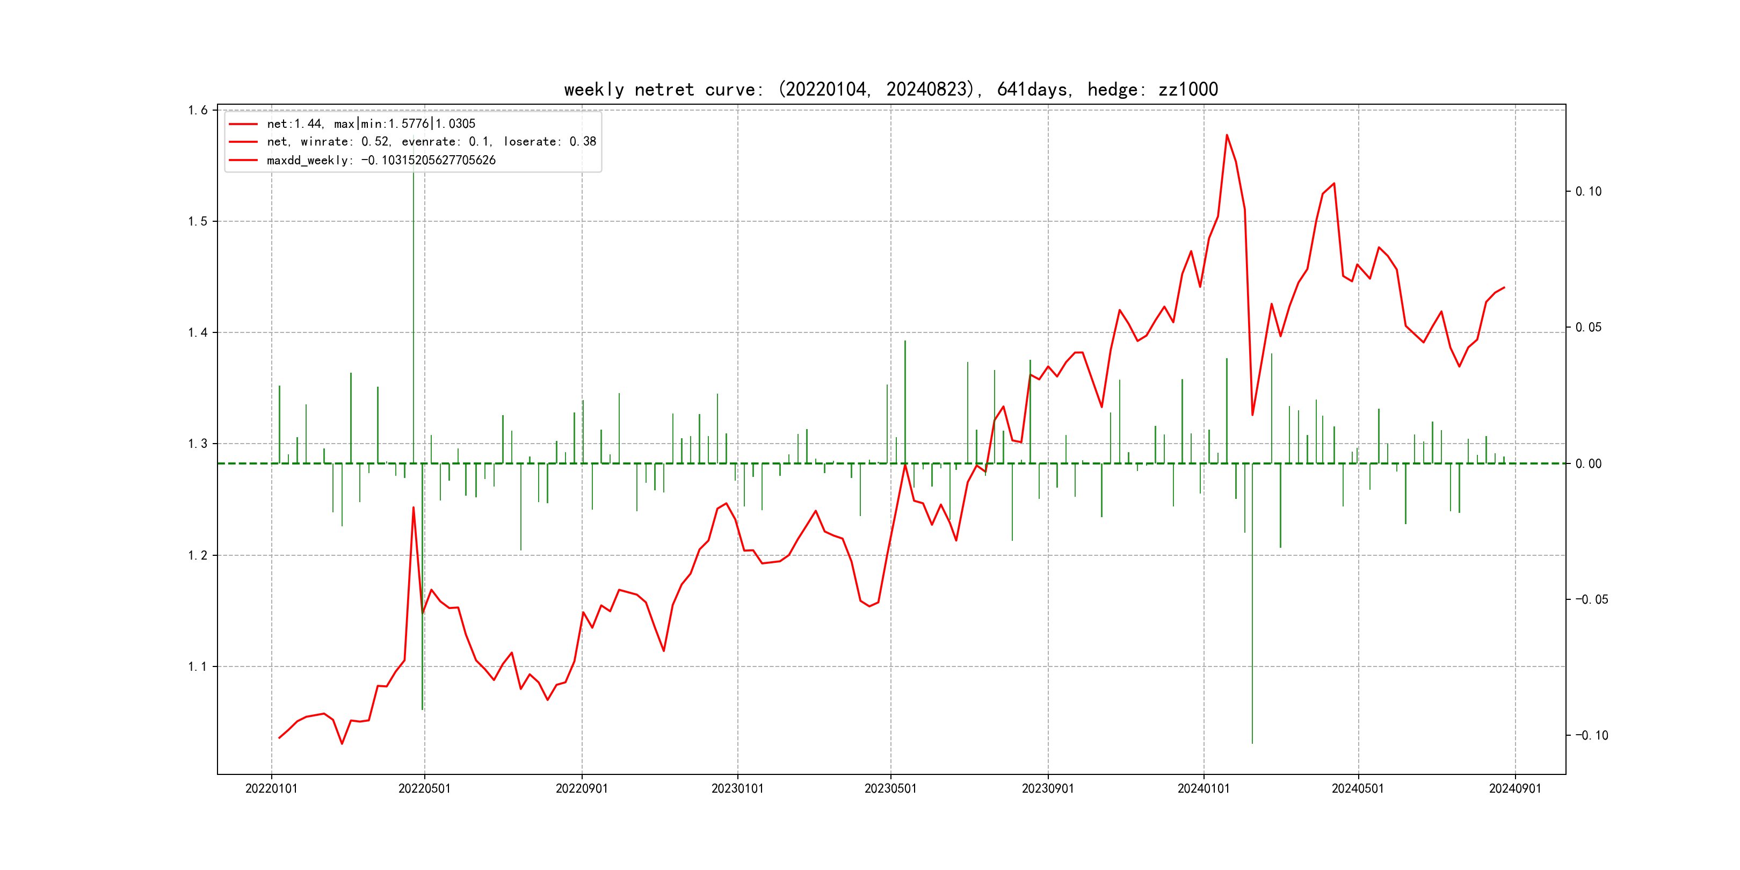Click the highest peak of the red curve
The width and height of the screenshot is (1740, 870).
click(x=1227, y=136)
